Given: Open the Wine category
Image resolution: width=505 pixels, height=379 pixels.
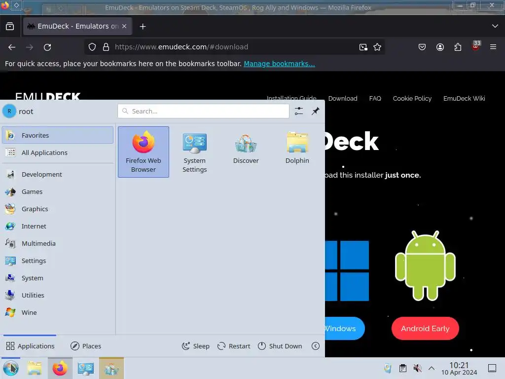Looking at the screenshot, I should coord(58,312).
